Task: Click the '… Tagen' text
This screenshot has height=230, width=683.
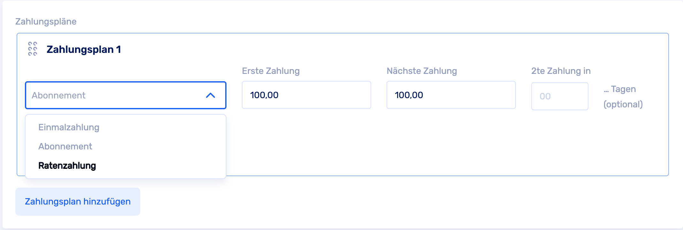Action: 620,89
